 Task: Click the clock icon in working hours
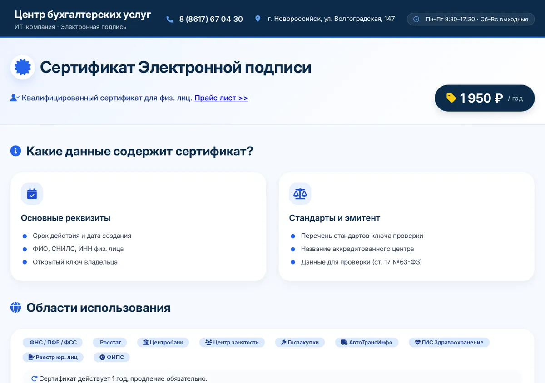(x=416, y=19)
